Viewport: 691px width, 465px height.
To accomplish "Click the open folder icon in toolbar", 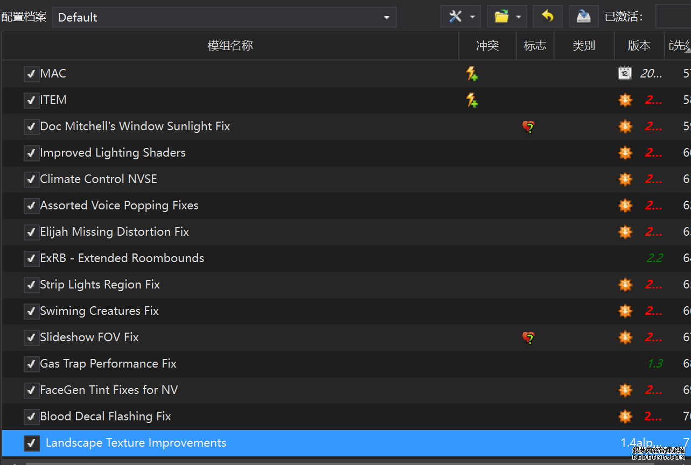I will [501, 17].
